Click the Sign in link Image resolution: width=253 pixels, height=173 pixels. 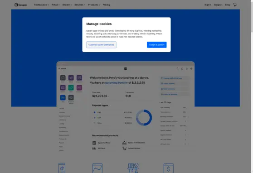click(x=208, y=5)
